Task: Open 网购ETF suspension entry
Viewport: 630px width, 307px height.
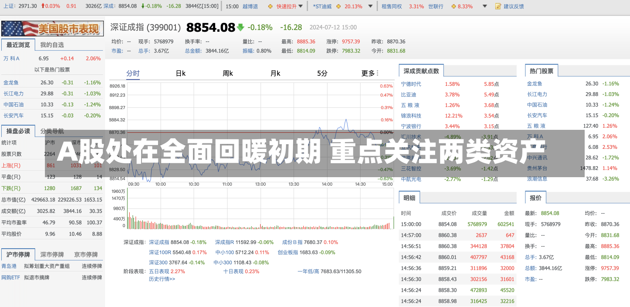Action: (11, 277)
